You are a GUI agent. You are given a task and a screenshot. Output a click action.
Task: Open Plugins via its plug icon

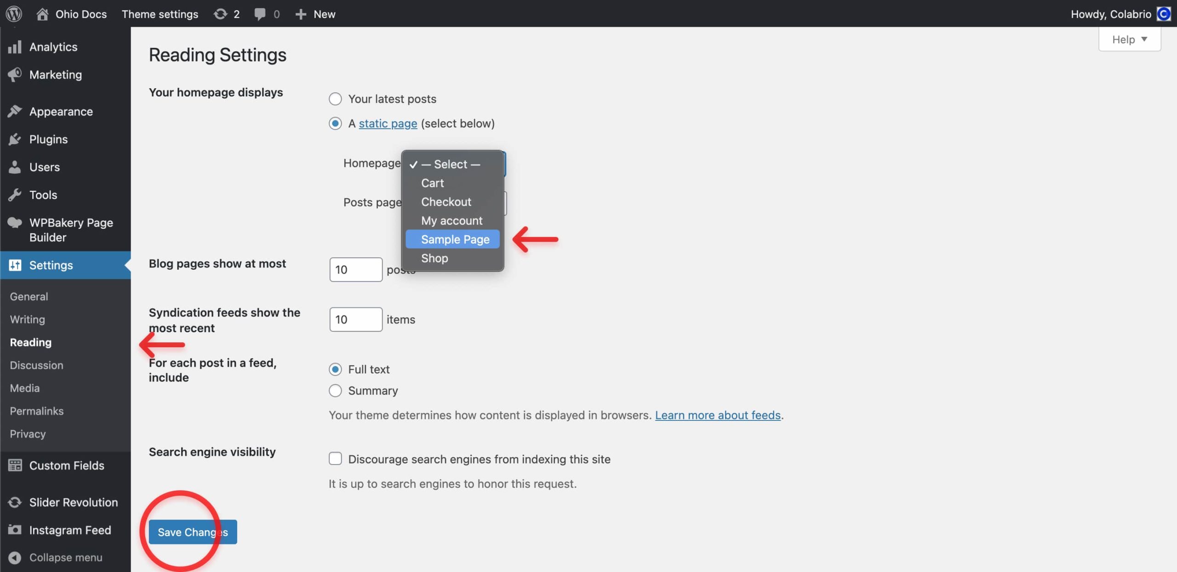click(15, 139)
